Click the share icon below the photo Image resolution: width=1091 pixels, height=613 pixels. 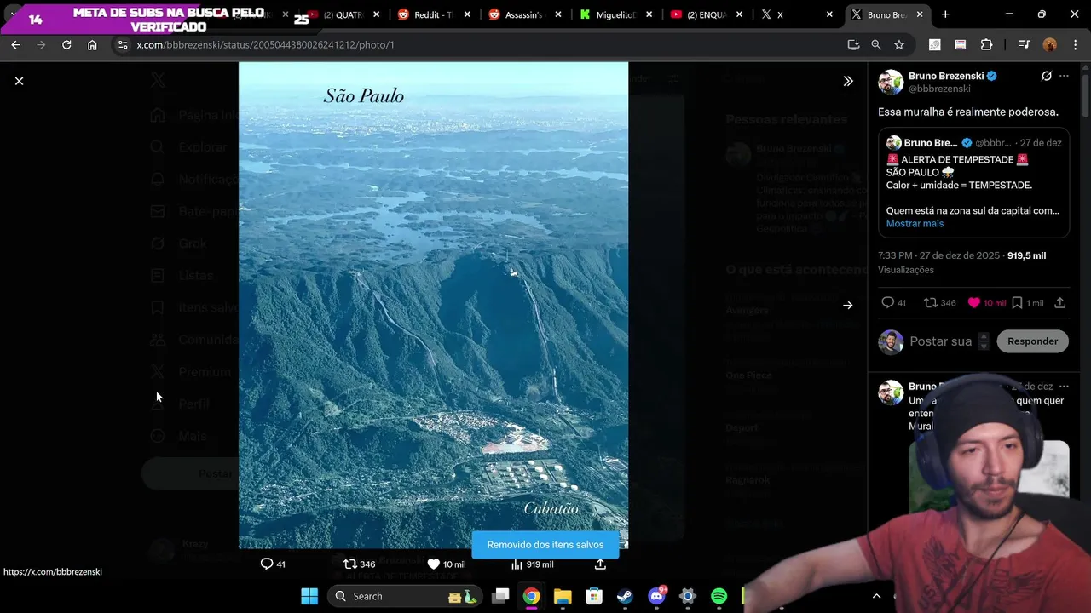coord(600,564)
